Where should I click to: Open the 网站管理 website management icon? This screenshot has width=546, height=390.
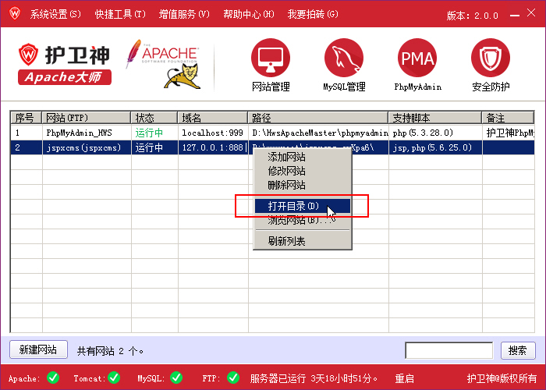pos(270,58)
